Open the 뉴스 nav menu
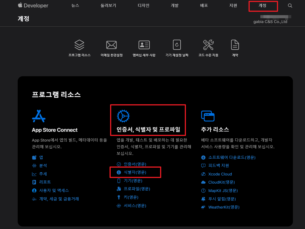This screenshot has height=229, width=305. [75, 5]
